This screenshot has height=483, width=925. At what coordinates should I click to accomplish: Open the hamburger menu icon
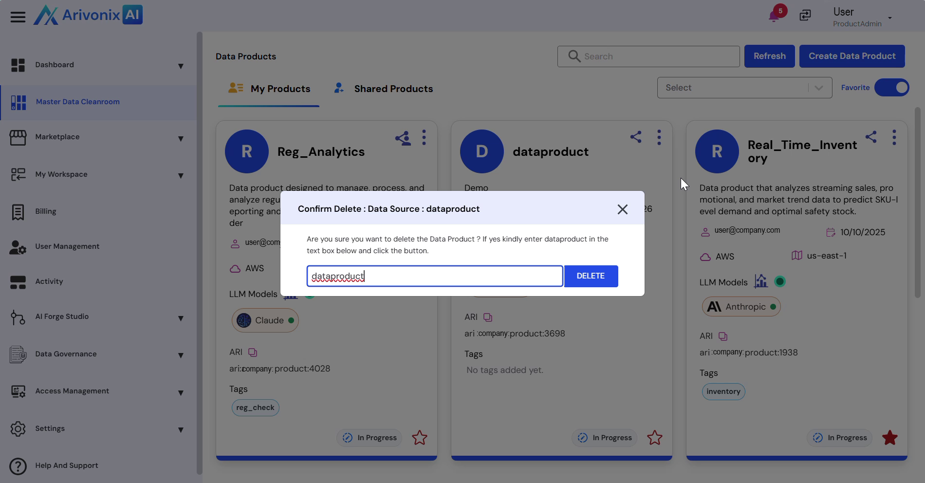click(x=18, y=17)
